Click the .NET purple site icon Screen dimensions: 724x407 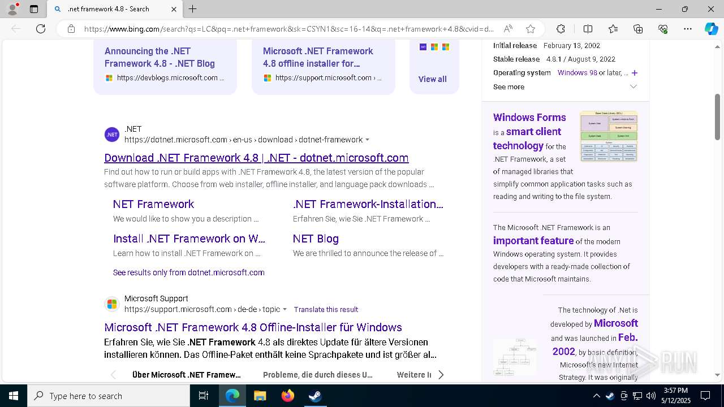(x=112, y=135)
